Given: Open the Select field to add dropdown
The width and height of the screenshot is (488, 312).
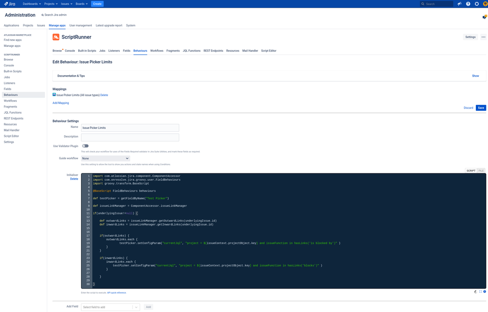Looking at the screenshot, I should [x=110, y=307].
